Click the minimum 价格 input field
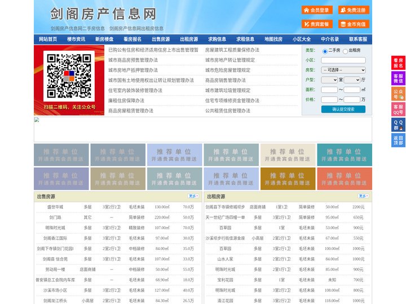406x304 pixels. pos(329,100)
